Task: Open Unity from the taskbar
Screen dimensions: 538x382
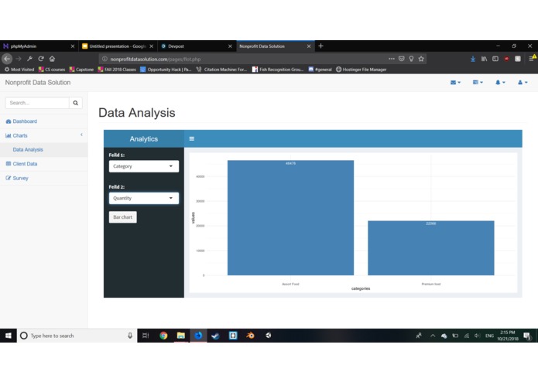Action: click(268, 336)
